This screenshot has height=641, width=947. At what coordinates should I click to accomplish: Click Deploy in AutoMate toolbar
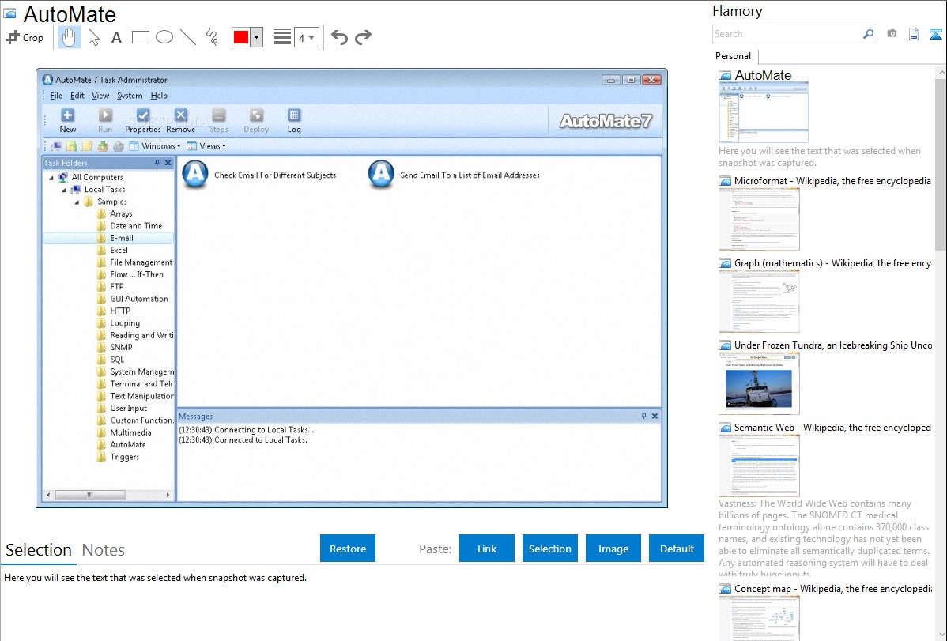[256, 121]
